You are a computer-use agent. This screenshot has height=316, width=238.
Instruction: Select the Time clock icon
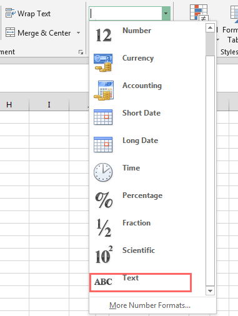coord(103,172)
